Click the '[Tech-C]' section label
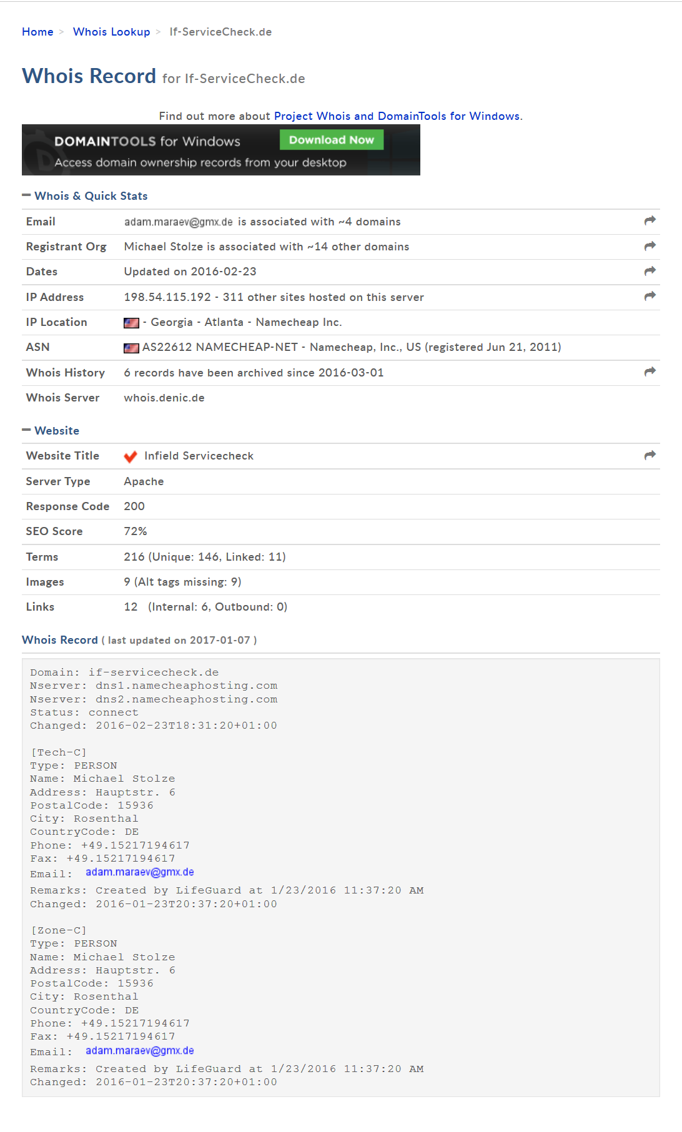682x1132 pixels. pos(59,752)
